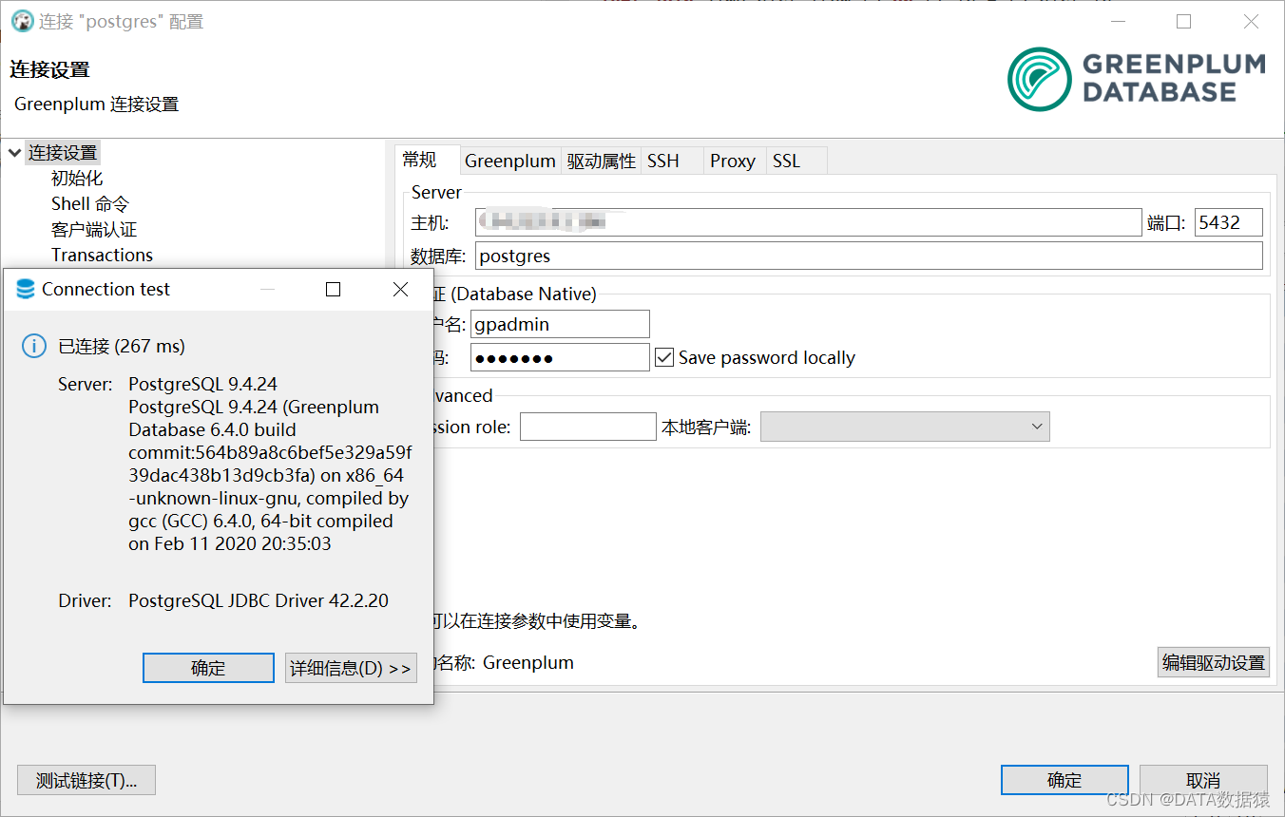Toggle Save password locally checkbox
Viewport: 1285px width, 817px height.
pos(664,357)
